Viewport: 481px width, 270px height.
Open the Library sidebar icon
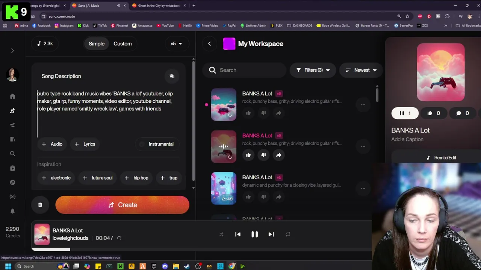tap(12, 139)
